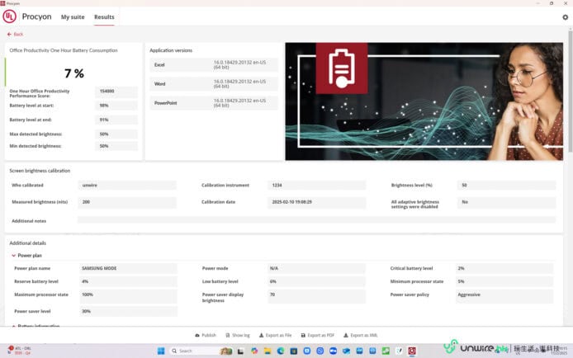Screen dimensions: 573x358
Task: Open Show log from bottom toolbar
Action: point(237,335)
